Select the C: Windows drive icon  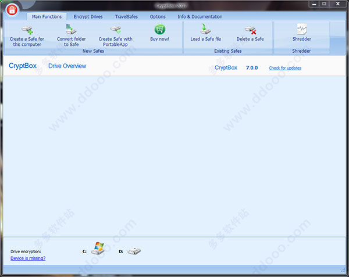[x=98, y=249]
